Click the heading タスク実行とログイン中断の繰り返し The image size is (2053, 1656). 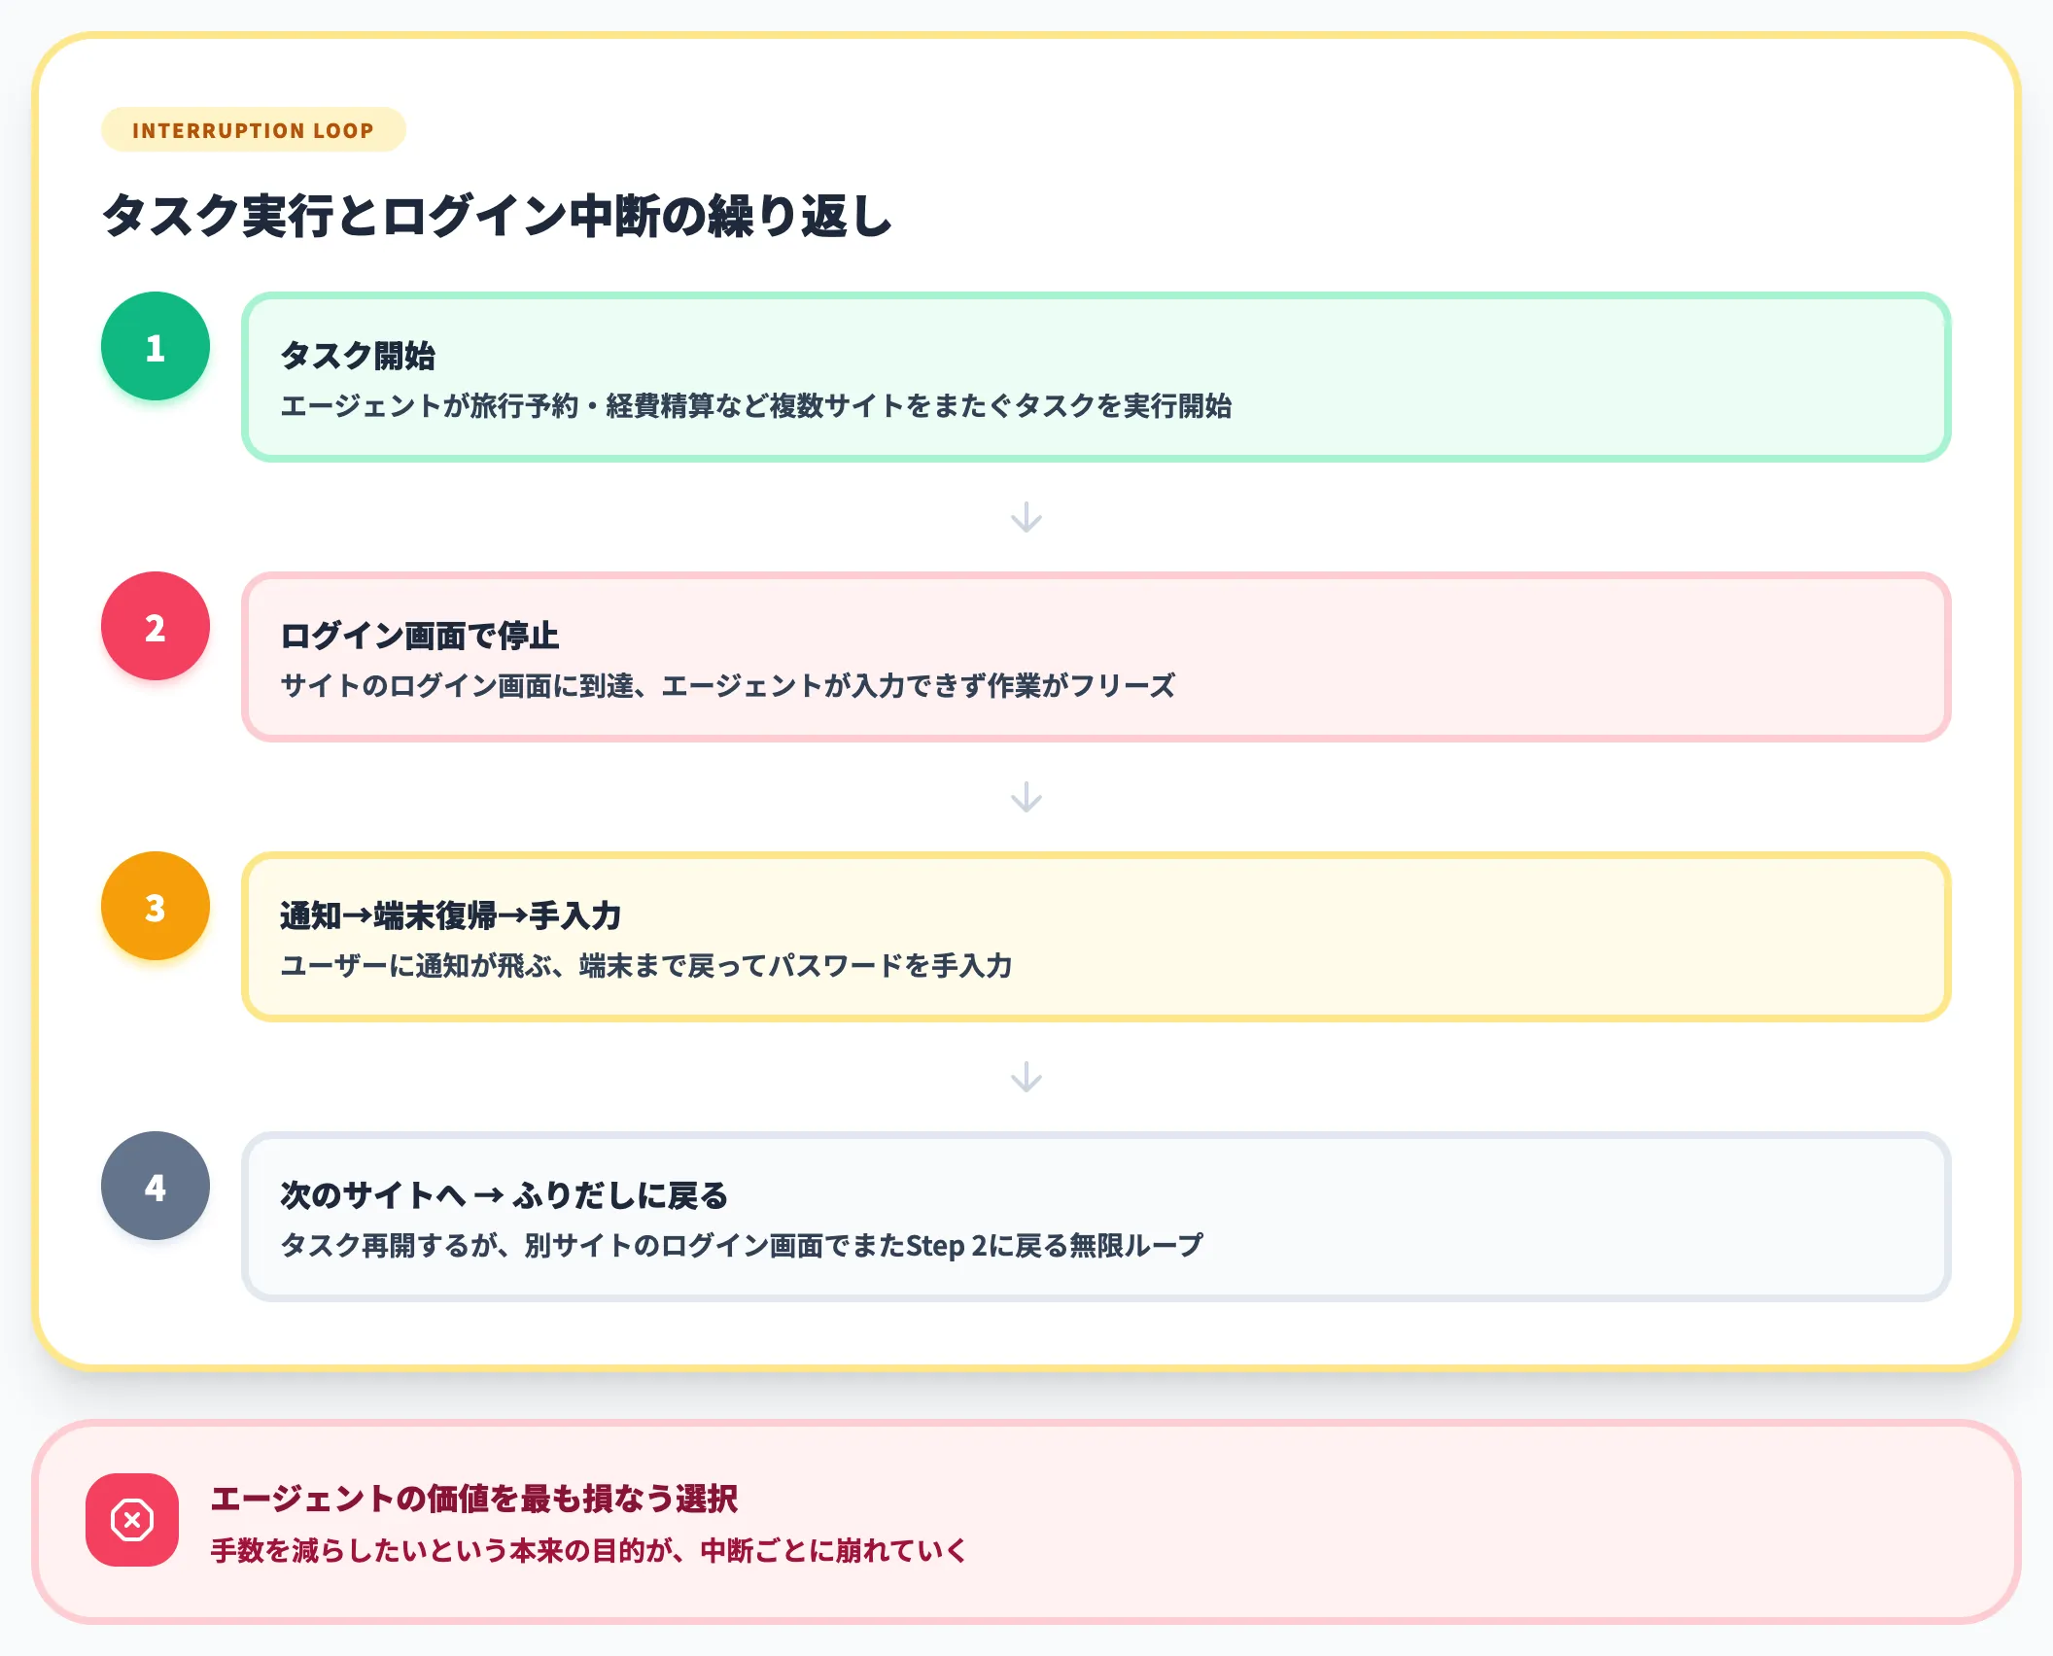click(497, 216)
